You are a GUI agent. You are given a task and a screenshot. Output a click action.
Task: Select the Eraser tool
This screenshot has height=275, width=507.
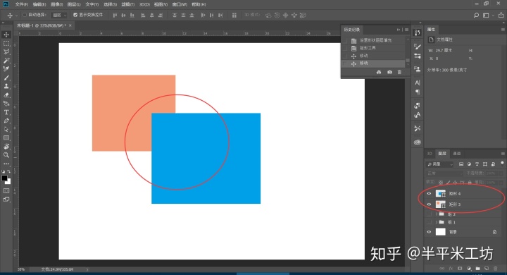click(x=6, y=95)
